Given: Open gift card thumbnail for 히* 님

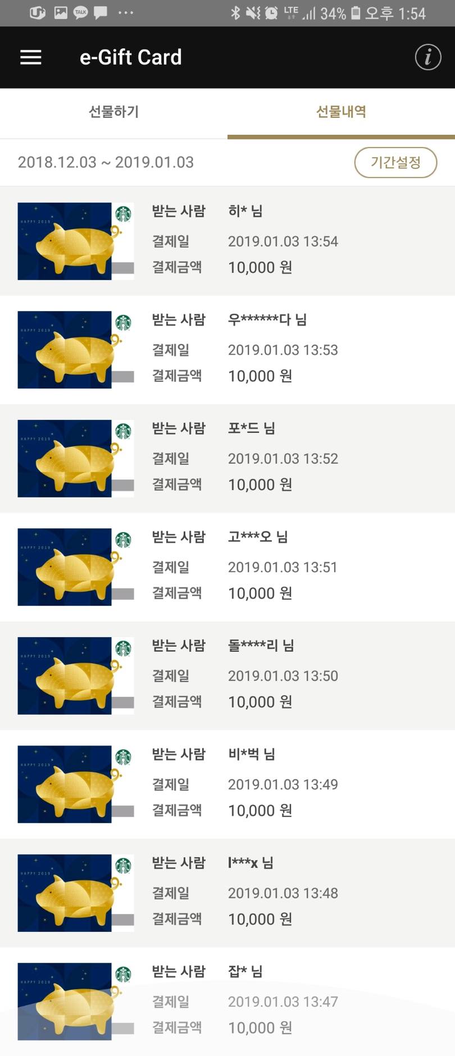Looking at the screenshot, I should pos(75,241).
